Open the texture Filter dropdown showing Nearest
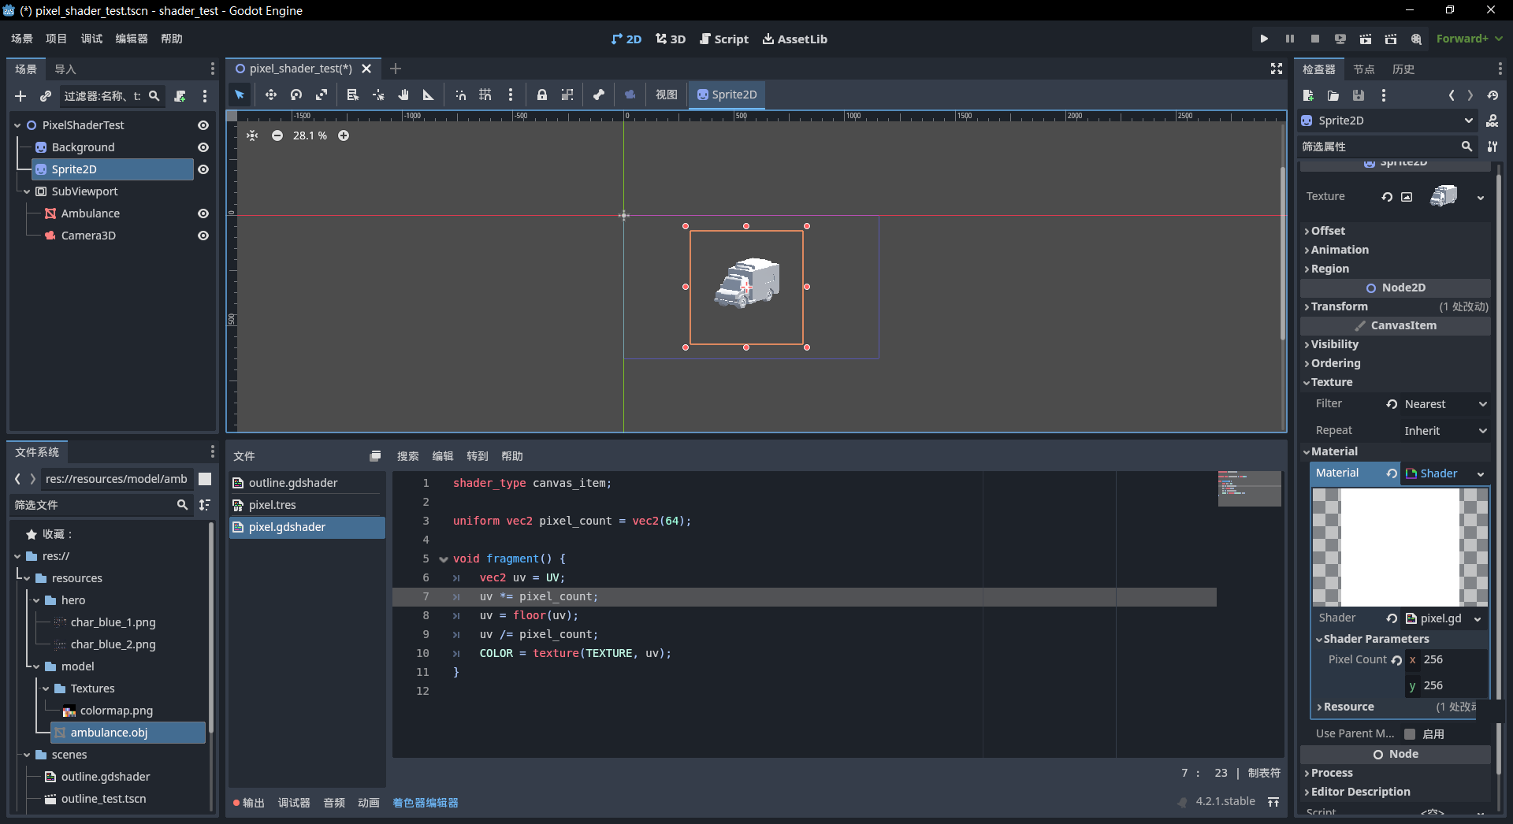The height and width of the screenshot is (824, 1513). tap(1437, 404)
